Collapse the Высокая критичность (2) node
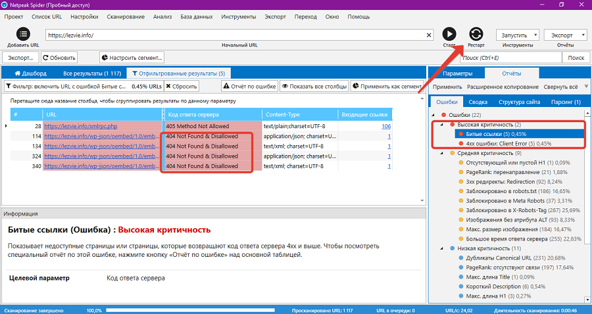Image resolution: width=592 pixels, height=314 pixels. pos(442,124)
